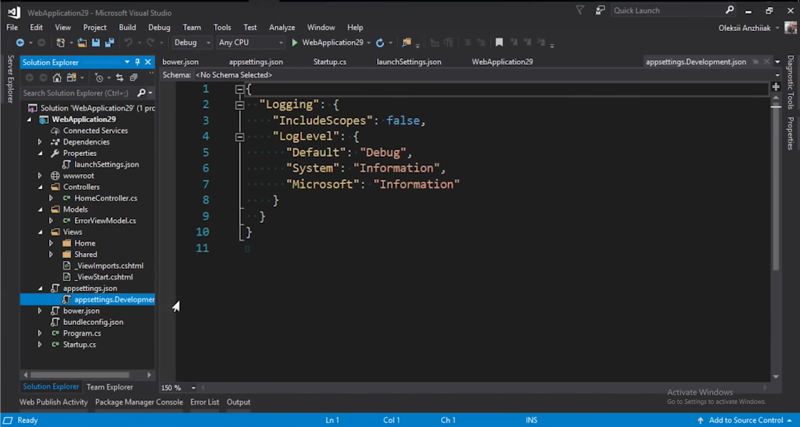Image resolution: width=800 pixels, height=427 pixels.
Task: Collapse the "Logging" block on line 2
Action: 240,105
